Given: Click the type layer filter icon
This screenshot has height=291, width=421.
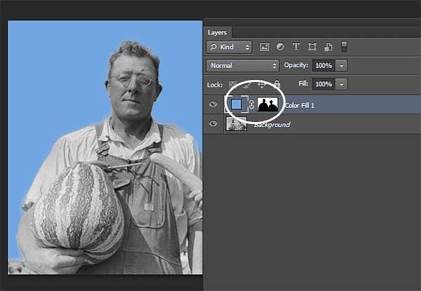Looking at the screenshot, I should (295, 47).
